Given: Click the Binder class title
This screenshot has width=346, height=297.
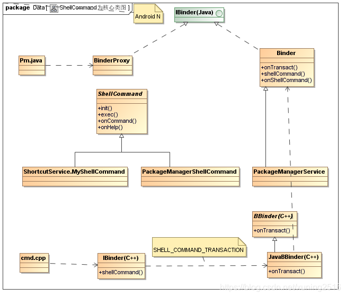Looking at the screenshot, I should pos(286,53).
